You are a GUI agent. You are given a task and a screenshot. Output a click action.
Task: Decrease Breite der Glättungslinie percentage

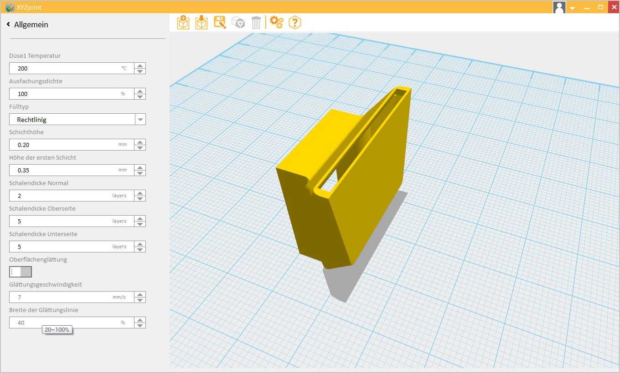click(x=140, y=325)
